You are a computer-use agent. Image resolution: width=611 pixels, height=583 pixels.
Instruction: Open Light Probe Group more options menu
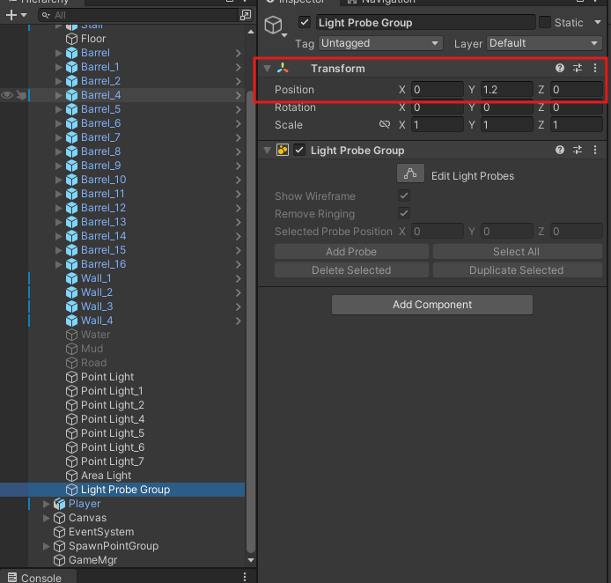(595, 150)
